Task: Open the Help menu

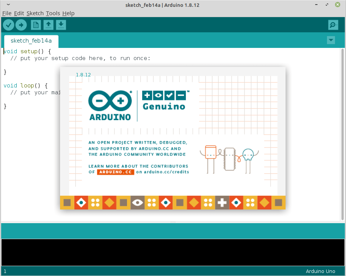Action: click(x=68, y=13)
